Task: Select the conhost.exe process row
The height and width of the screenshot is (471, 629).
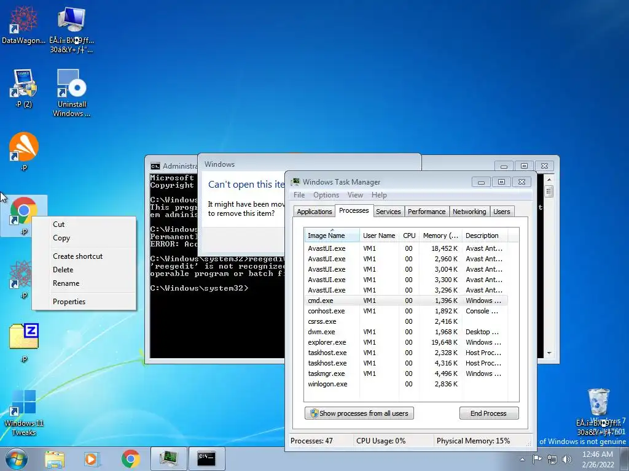Action: pos(406,311)
